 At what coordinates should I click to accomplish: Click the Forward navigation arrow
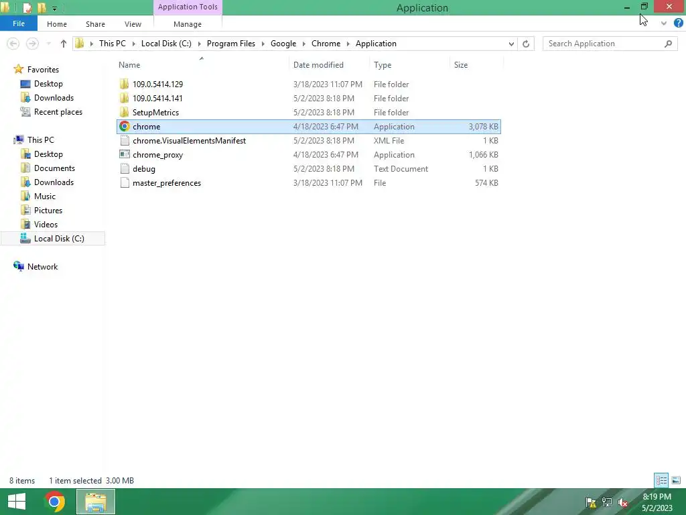(x=32, y=44)
